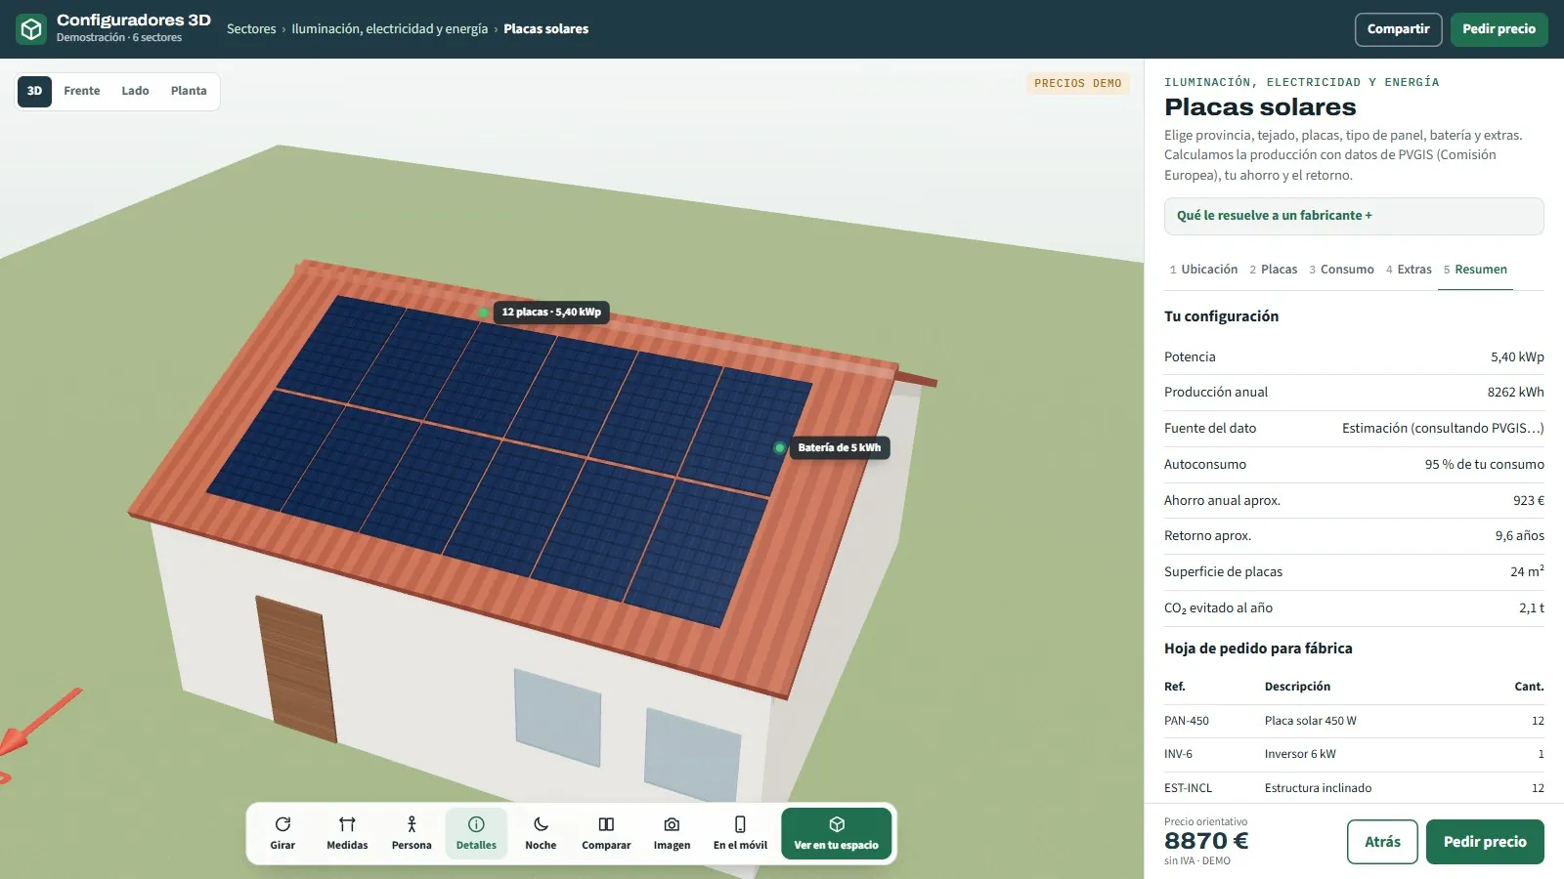The image size is (1564, 879).
Task: Select the 3D view mode
Action: coord(34,91)
